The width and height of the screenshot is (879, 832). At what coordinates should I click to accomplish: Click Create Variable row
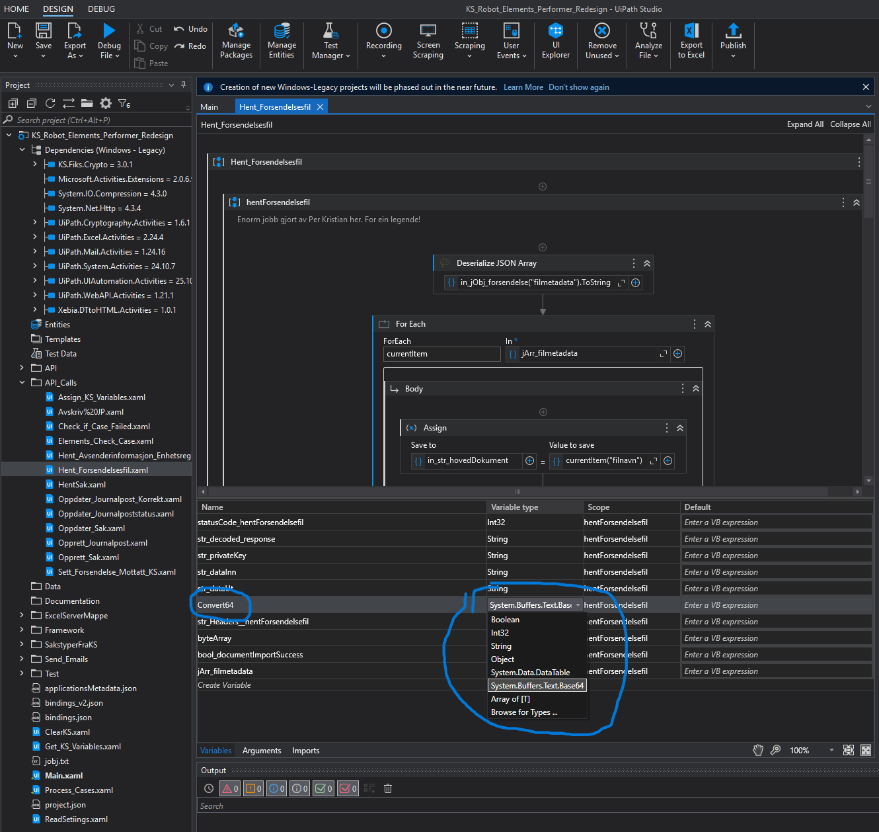(224, 685)
